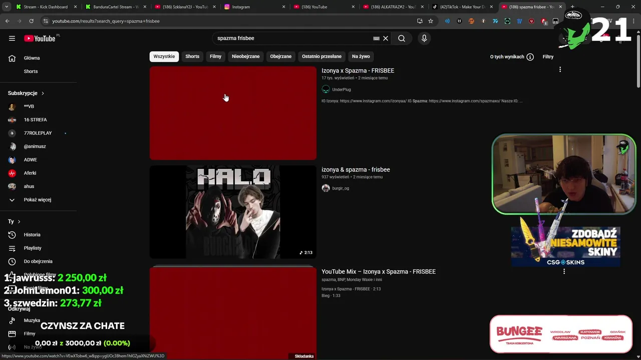Switch to the BanduraCartel Stream tab
Screen dimensions: 641x360
click(x=116, y=7)
